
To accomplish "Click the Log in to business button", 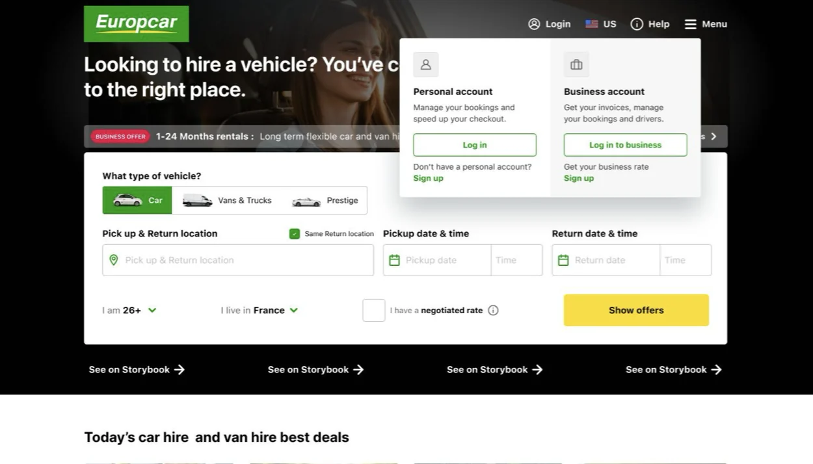I will click(x=625, y=145).
